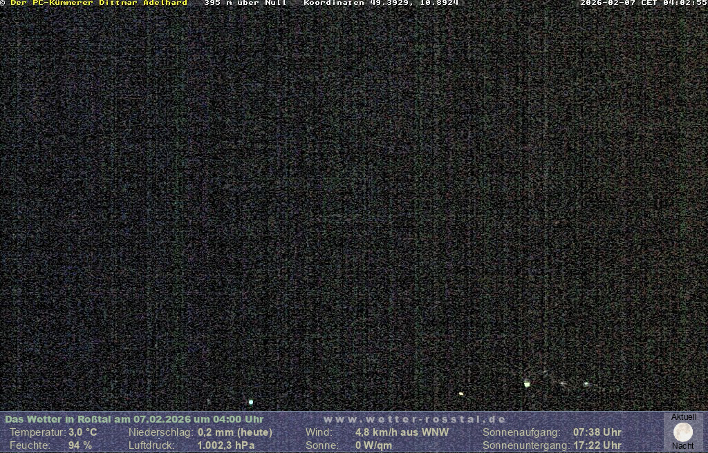The width and height of the screenshot is (708, 453).
Task: Click the Feuchte value 94 %
Action: (x=80, y=445)
